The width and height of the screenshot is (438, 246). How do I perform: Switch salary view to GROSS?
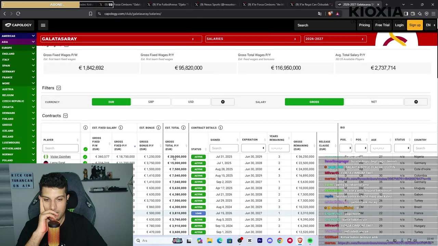(314, 102)
